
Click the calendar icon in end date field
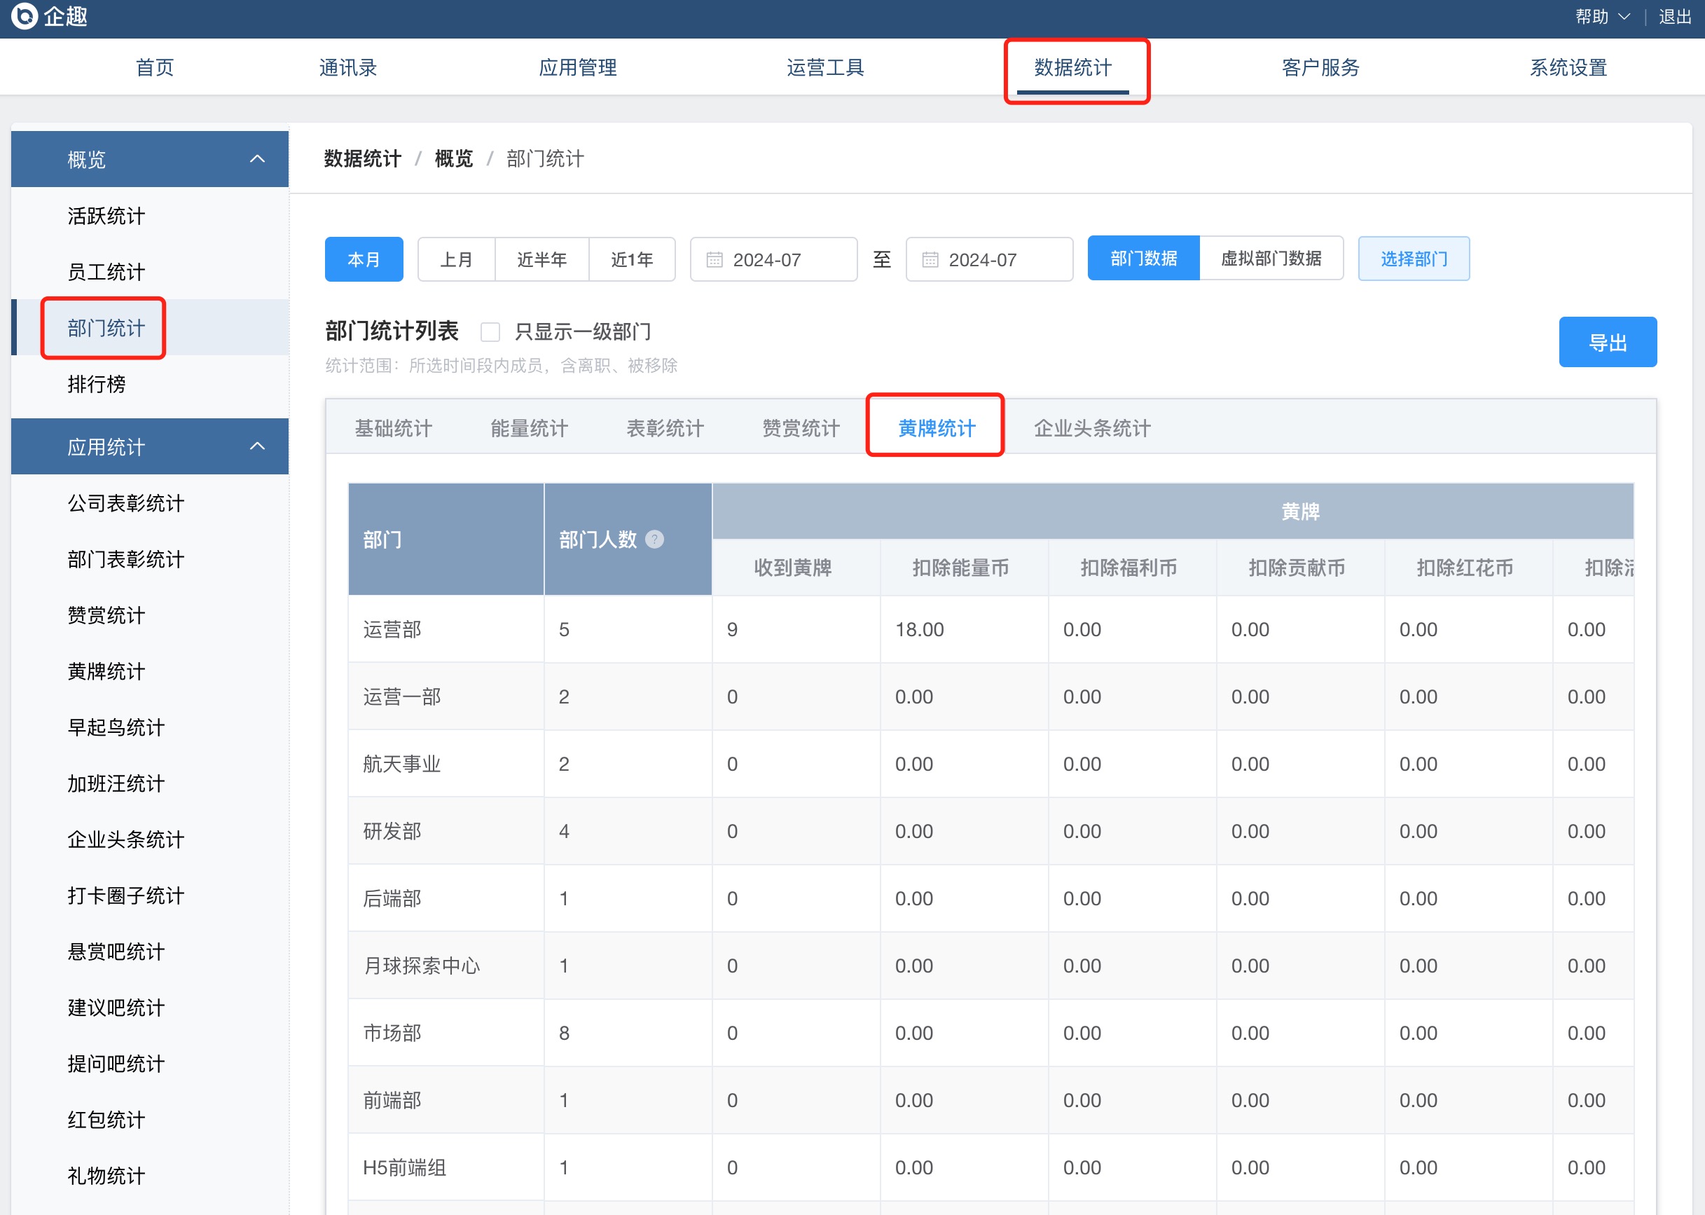click(930, 260)
